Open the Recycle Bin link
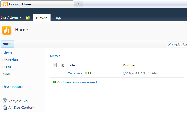187x114 pixels. 18,101
